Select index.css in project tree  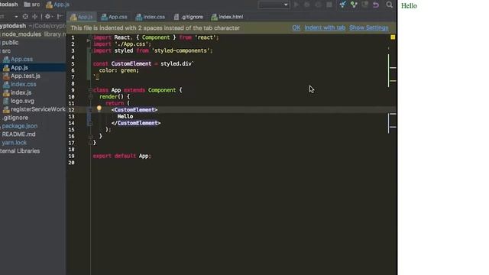coord(24,84)
